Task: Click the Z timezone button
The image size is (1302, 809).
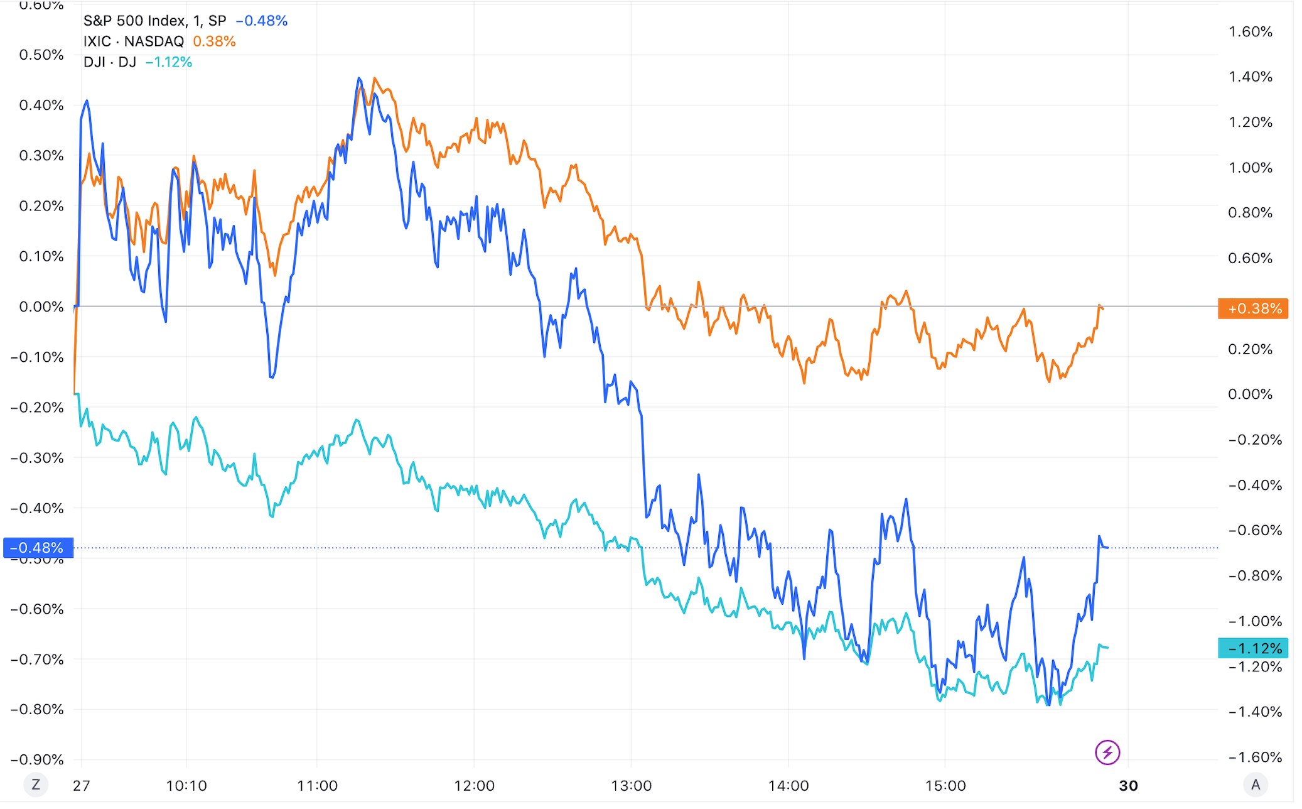Action: (x=36, y=785)
